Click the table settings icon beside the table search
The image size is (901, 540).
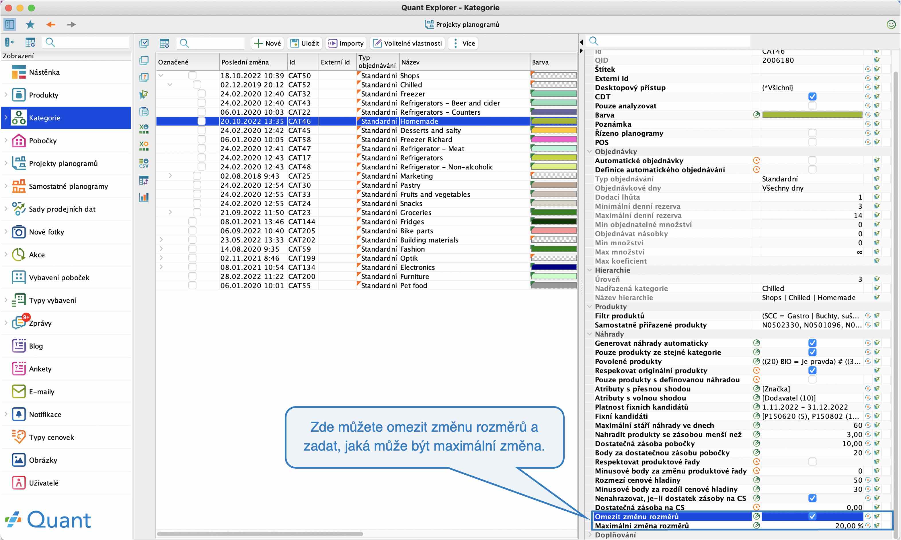[164, 43]
